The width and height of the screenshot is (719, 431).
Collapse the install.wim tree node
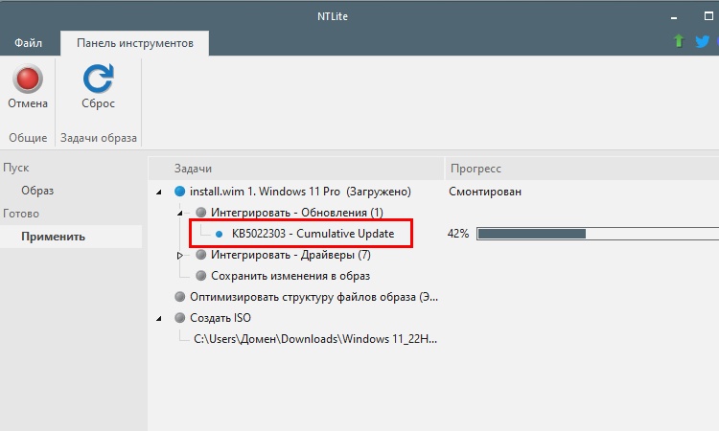coord(159,192)
